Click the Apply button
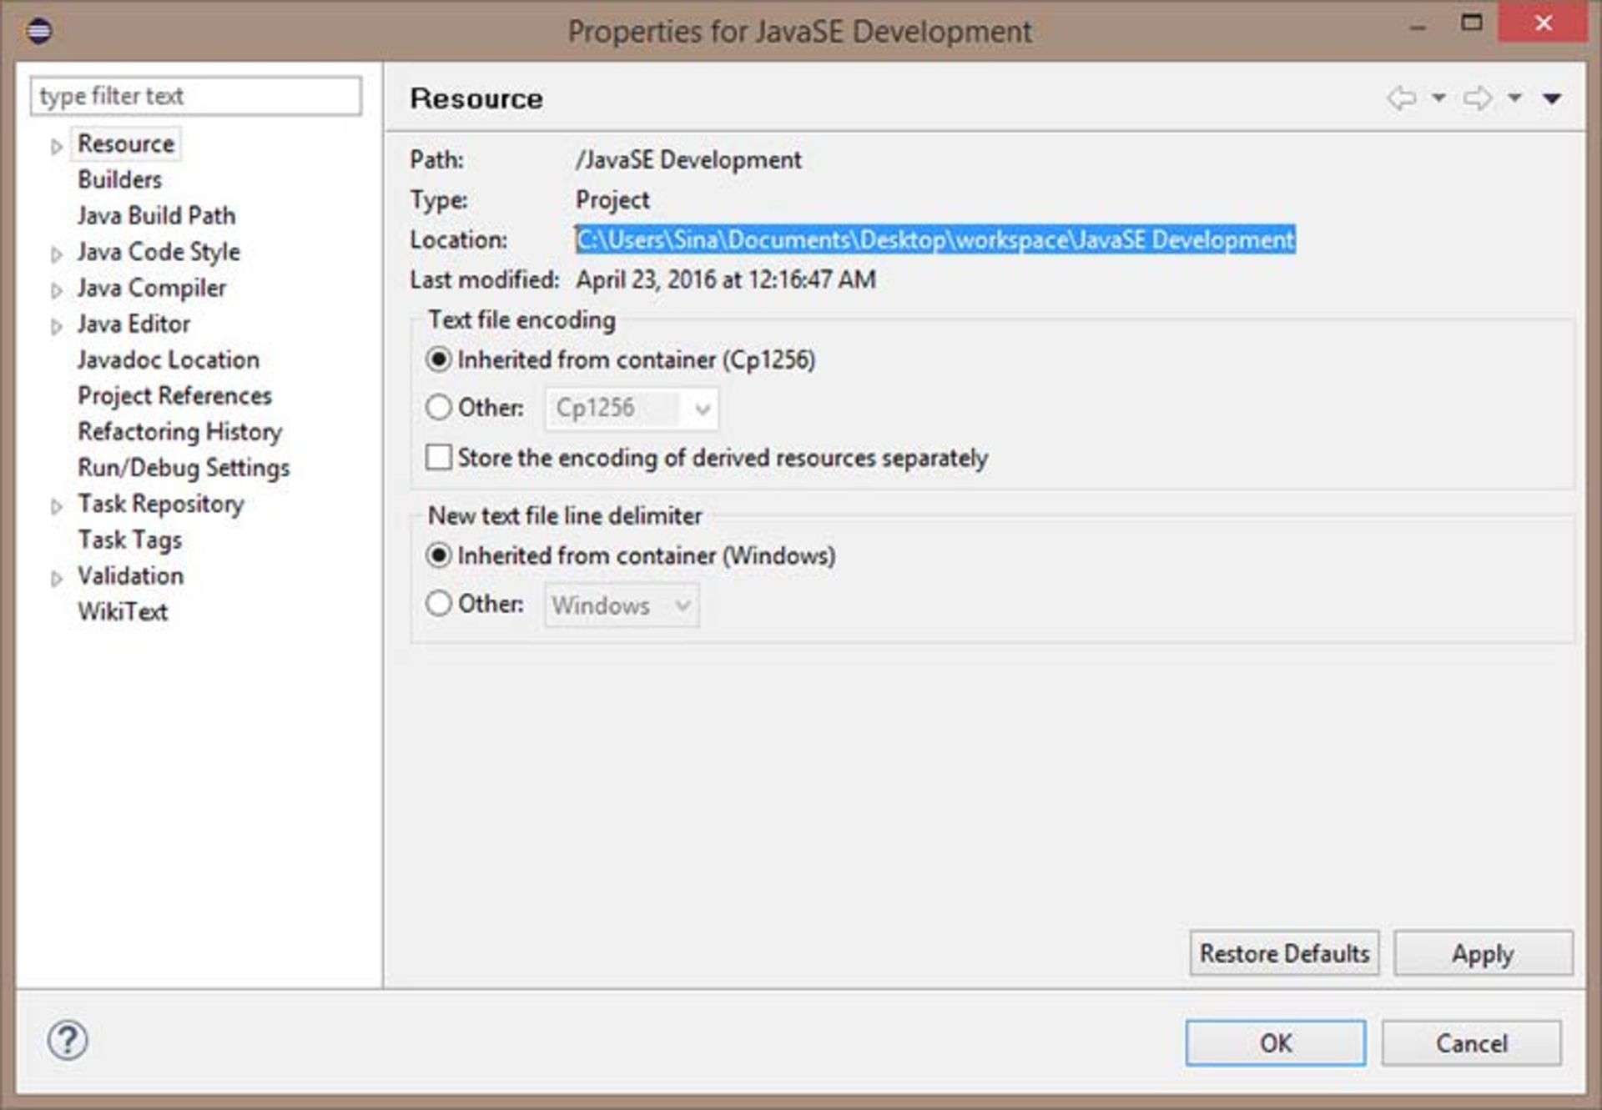Image resolution: width=1602 pixels, height=1110 pixels. click(x=1483, y=953)
